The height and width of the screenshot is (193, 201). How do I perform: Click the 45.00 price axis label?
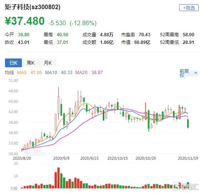pyautogui.click(x=13, y=101)
